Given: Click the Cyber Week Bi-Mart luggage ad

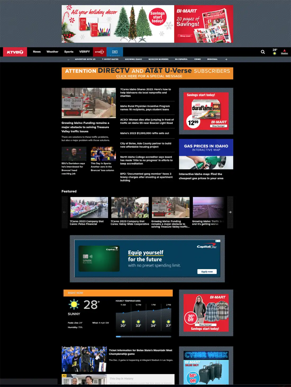Looking at the screenshot, I should click(206, 367).
